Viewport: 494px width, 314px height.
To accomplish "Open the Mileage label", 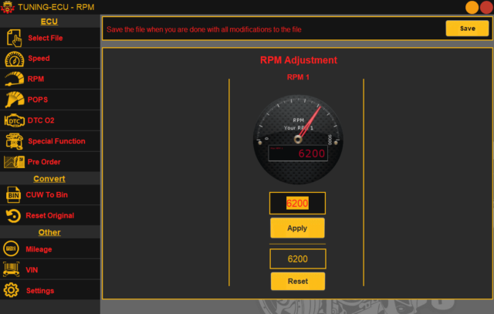I will 39,249.
